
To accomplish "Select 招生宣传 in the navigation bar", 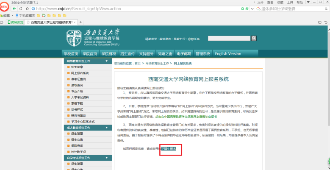I will [128, 54].
